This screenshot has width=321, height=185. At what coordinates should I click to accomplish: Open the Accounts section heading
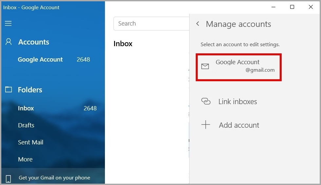coord(34,42)
